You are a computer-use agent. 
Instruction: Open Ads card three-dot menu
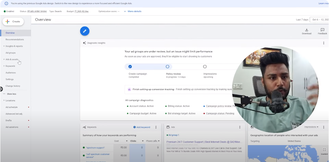(x=240, y=127)
